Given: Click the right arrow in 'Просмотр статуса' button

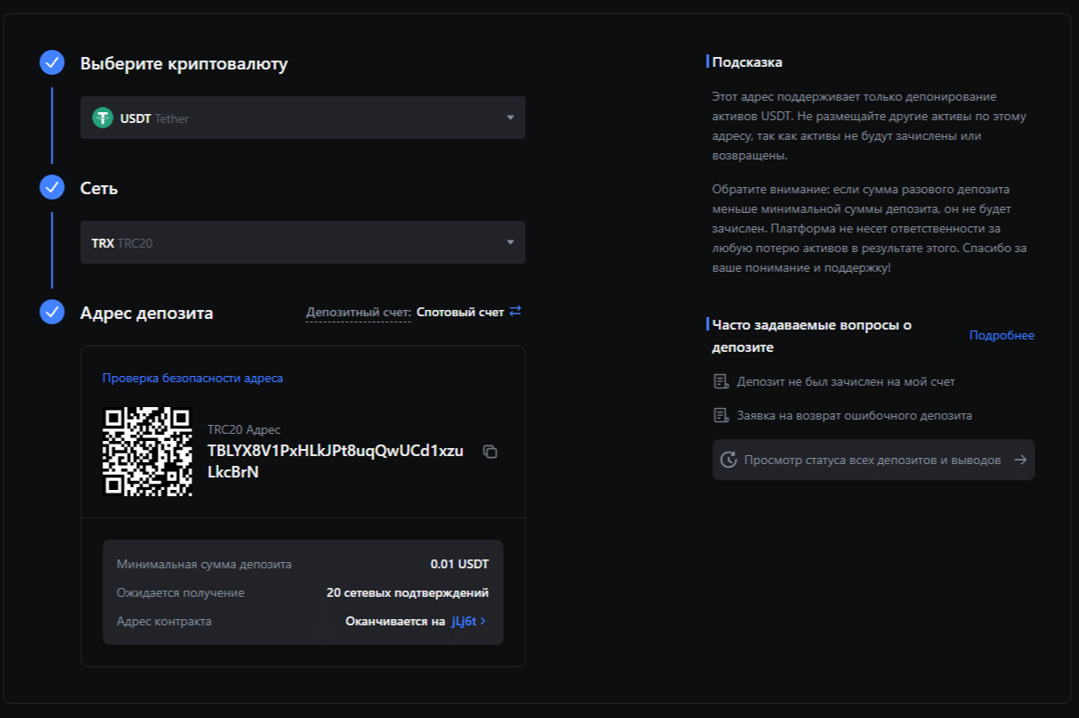Looking at the screenshot, I should tap(1020, 460).
